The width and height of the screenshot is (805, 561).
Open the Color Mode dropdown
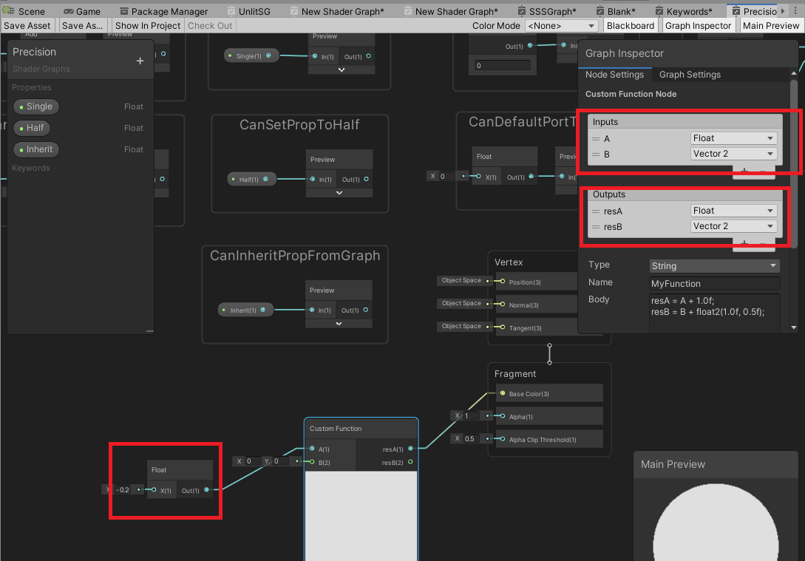[x=561, y=26]
